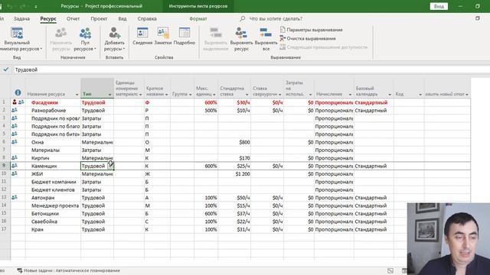Switch to the Отчет tab
The width and height of the screenshot is (490, 275).
coord(73,18)
